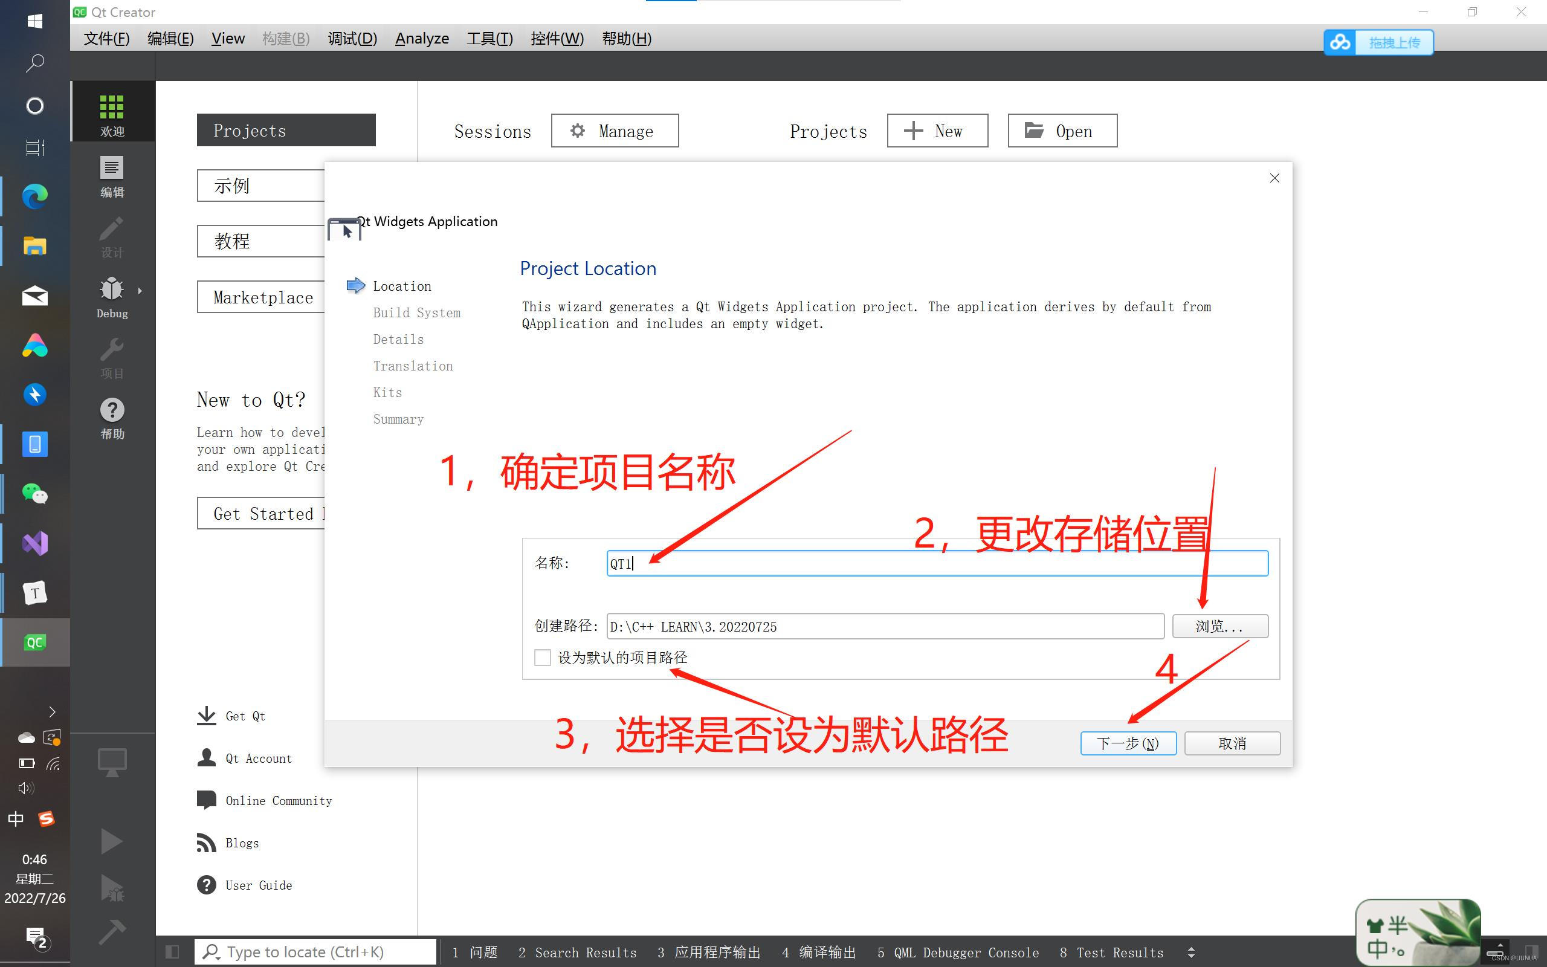Open the 调试(D) menu
This screenshot has height=967, width=1547.
352,38
